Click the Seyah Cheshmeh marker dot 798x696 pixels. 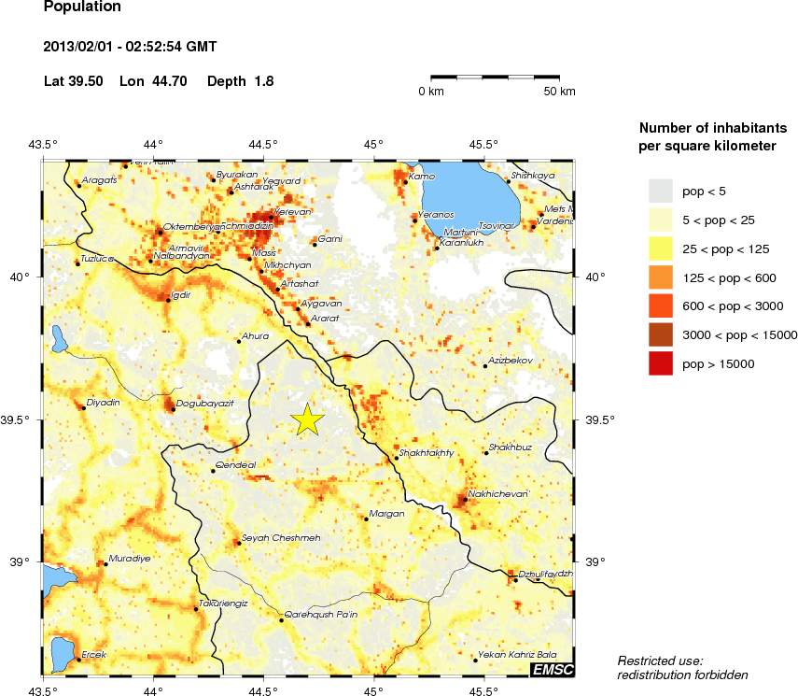(x=238, y=543)
